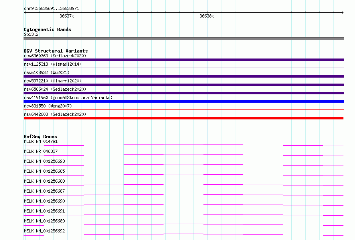Click nsv6442608 (Sedlazeck2020) variant label
Image resolution: width=355 pixels, height=240 pixels.
(x=55, y=114)
